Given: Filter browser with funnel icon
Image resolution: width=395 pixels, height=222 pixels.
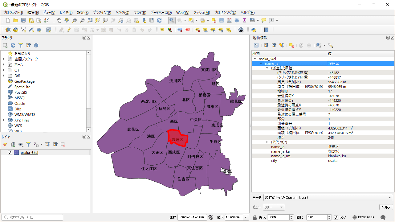Looking at the screenshot, I should click(x=21, y=45).
